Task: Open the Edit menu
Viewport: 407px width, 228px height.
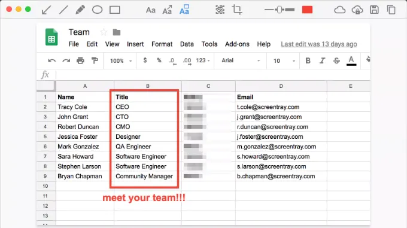Action: [92, 44]
